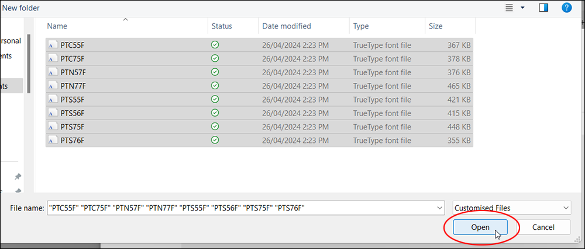The height and width of the screenshot is (249, 585).
Task: Select the PTN57F font file icon
Action: 53,72
